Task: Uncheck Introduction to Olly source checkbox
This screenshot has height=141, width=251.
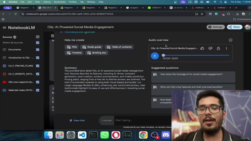Action: click(38, 58)
